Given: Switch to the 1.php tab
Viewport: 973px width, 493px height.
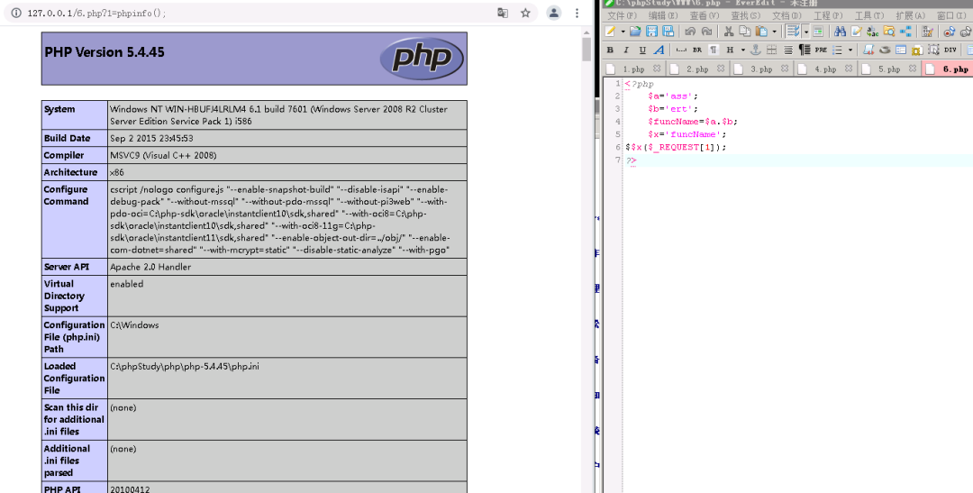Looking at the screenshot, I should point(633,68).
